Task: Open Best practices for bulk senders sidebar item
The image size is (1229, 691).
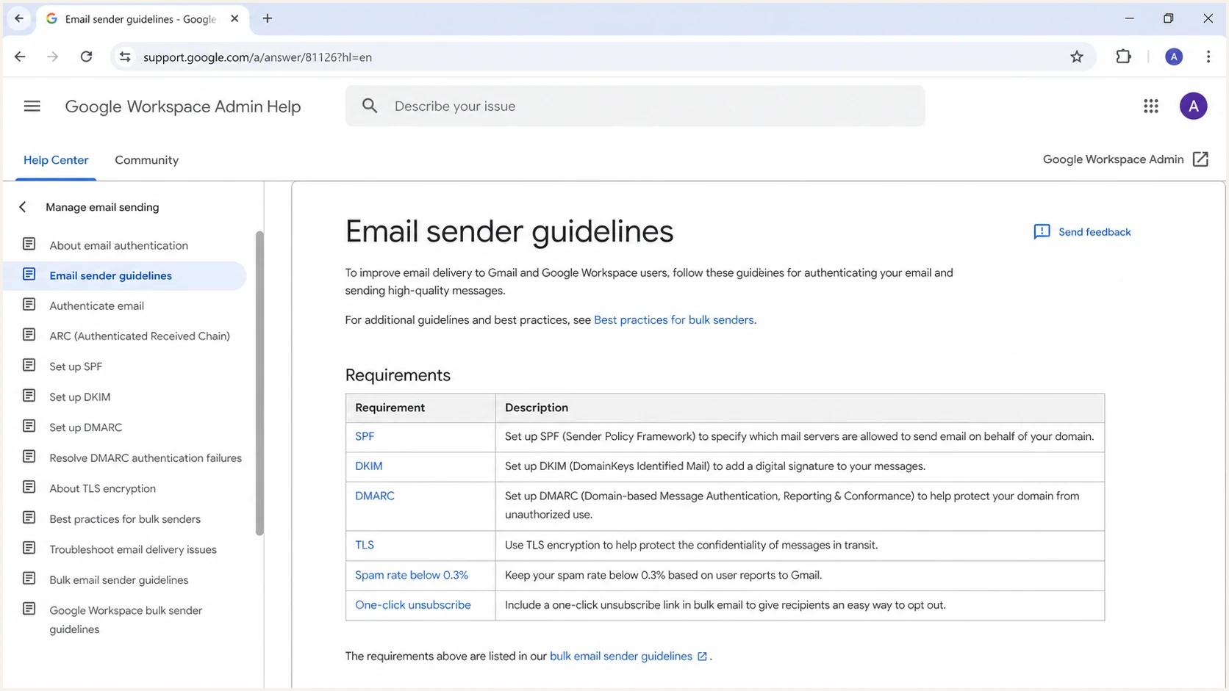Action: tap(125, 519)
